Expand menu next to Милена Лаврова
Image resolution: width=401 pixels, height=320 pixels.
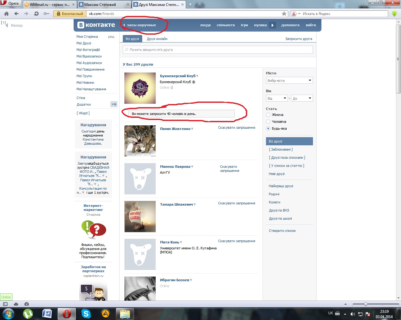(192, 167)
